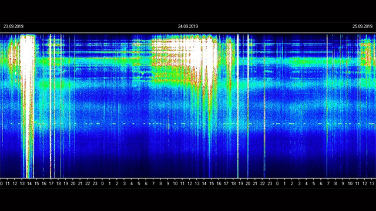
Task: Click hour 6 tick on 24.09.2019
Action: [146, 183]
